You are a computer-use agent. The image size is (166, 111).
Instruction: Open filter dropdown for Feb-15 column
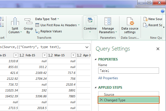click(45, 55)
